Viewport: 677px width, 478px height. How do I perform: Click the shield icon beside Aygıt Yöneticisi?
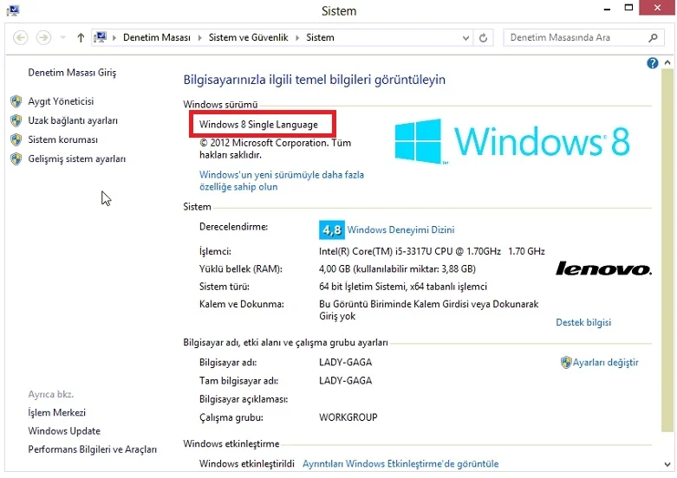click(16, 101)
